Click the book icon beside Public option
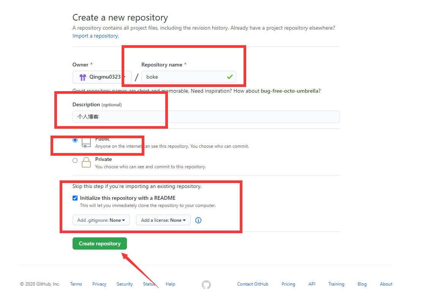 pos(85,142)
